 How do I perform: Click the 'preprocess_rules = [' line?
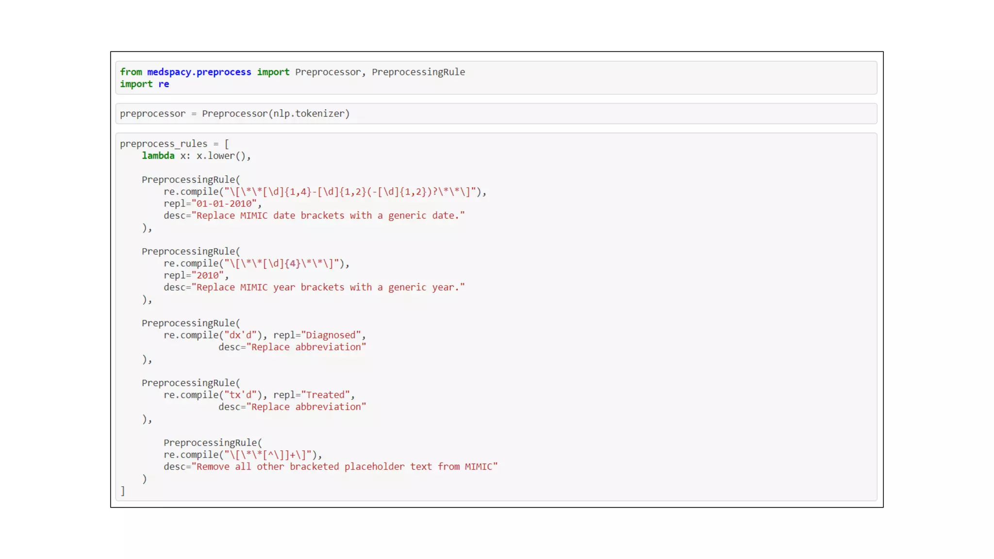(x=174, y=144)
